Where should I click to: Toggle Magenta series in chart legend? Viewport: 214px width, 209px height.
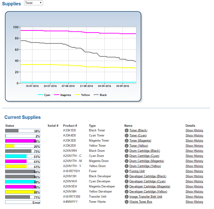(63, 95)
